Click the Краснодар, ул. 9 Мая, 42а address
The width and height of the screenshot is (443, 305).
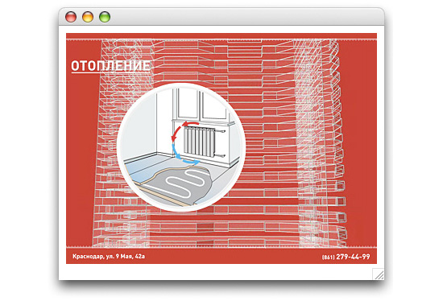click(109, 257)
